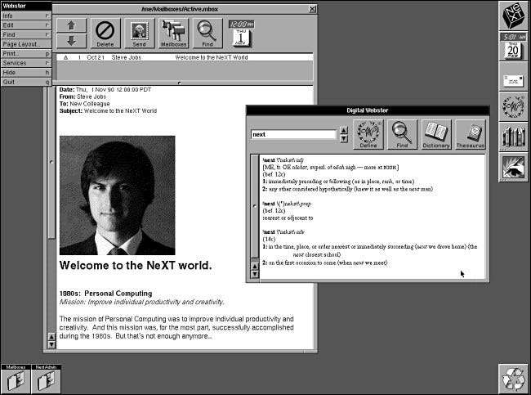Image resolution: width=531 pixels, height=395 pixels.
Task: Click the '1980s: Personal Computing' heading
Action: pyautogui.click(x=105, y=294)
